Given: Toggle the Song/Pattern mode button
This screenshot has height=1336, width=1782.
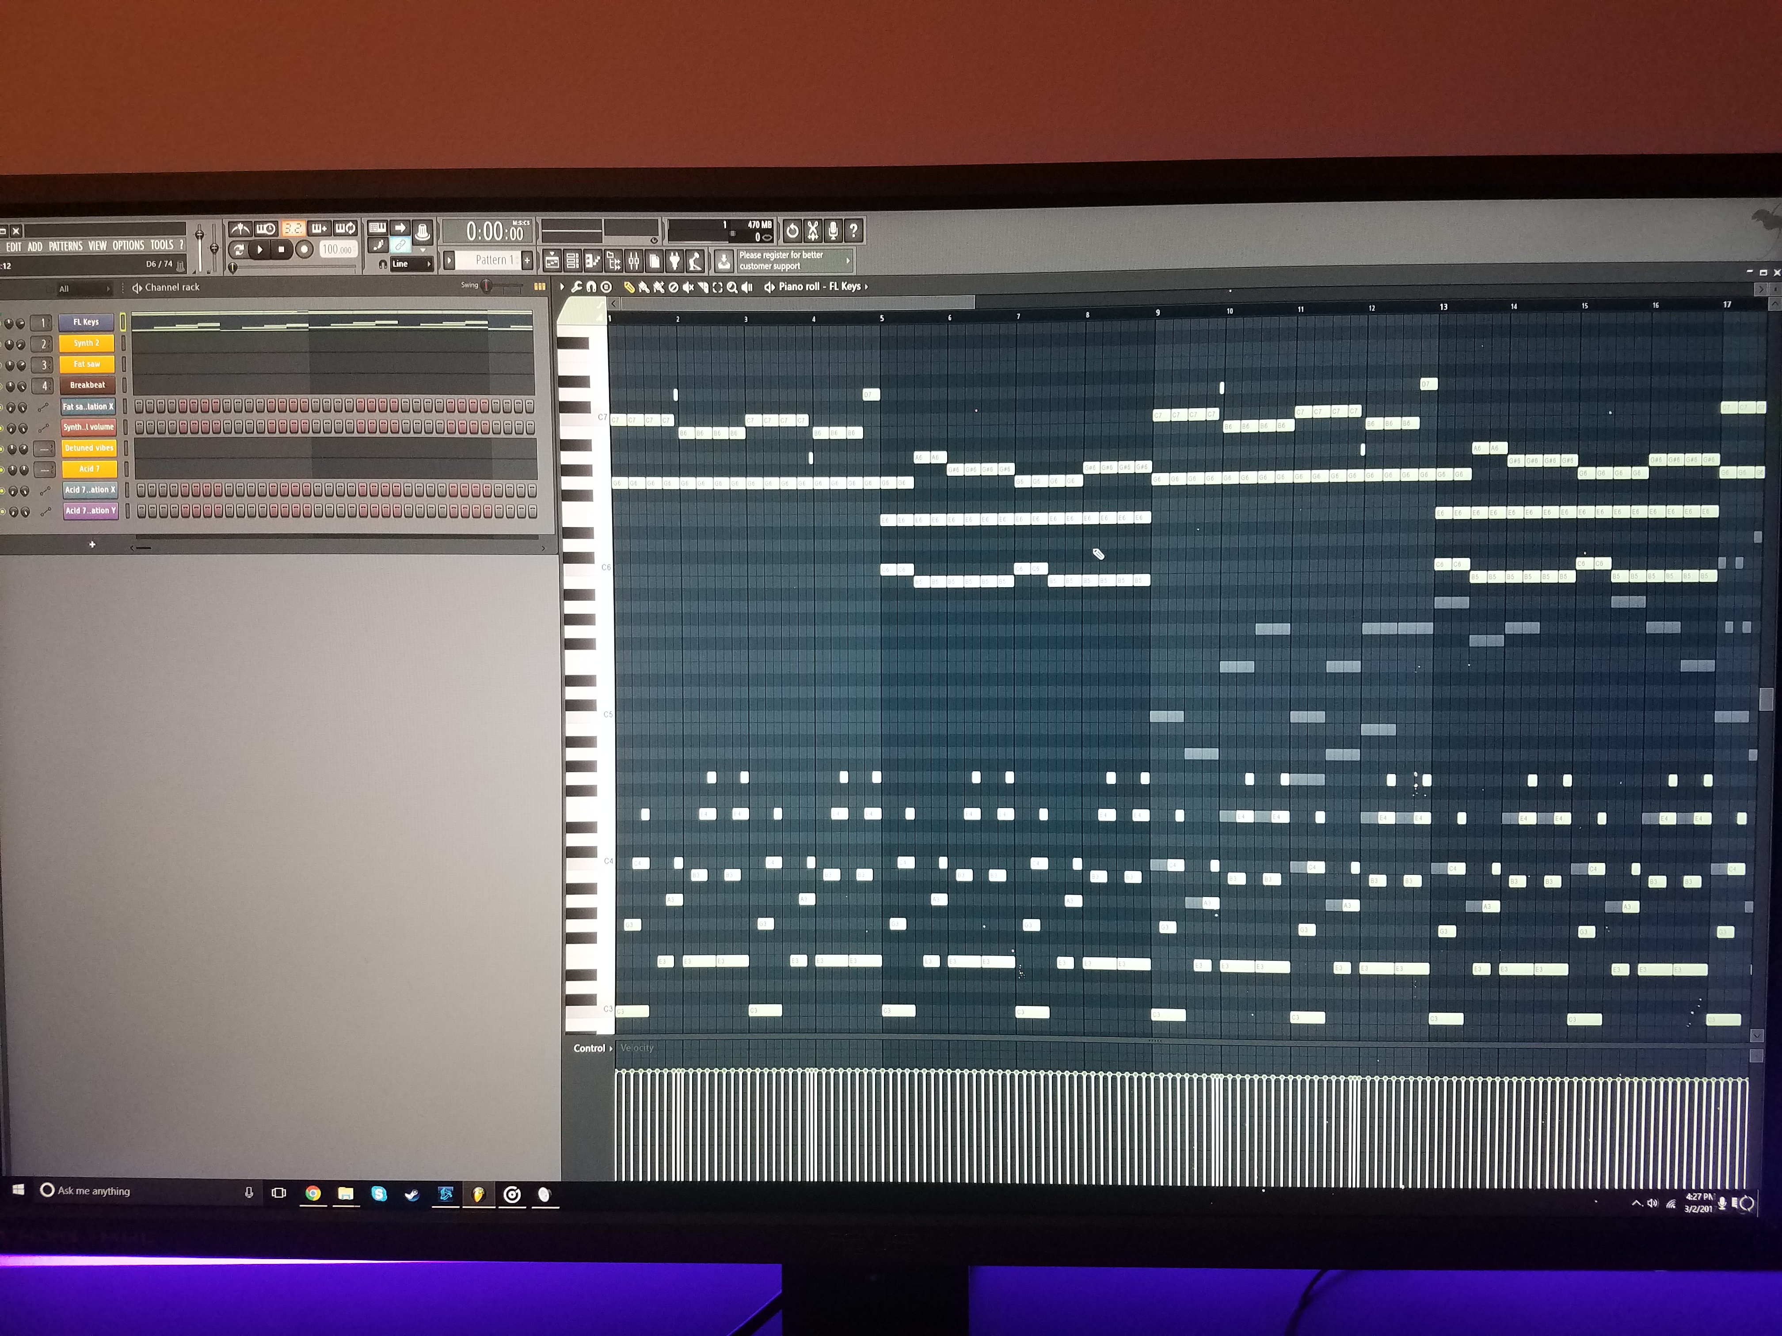Looking at the screenshot, I should tap(239, 250).
